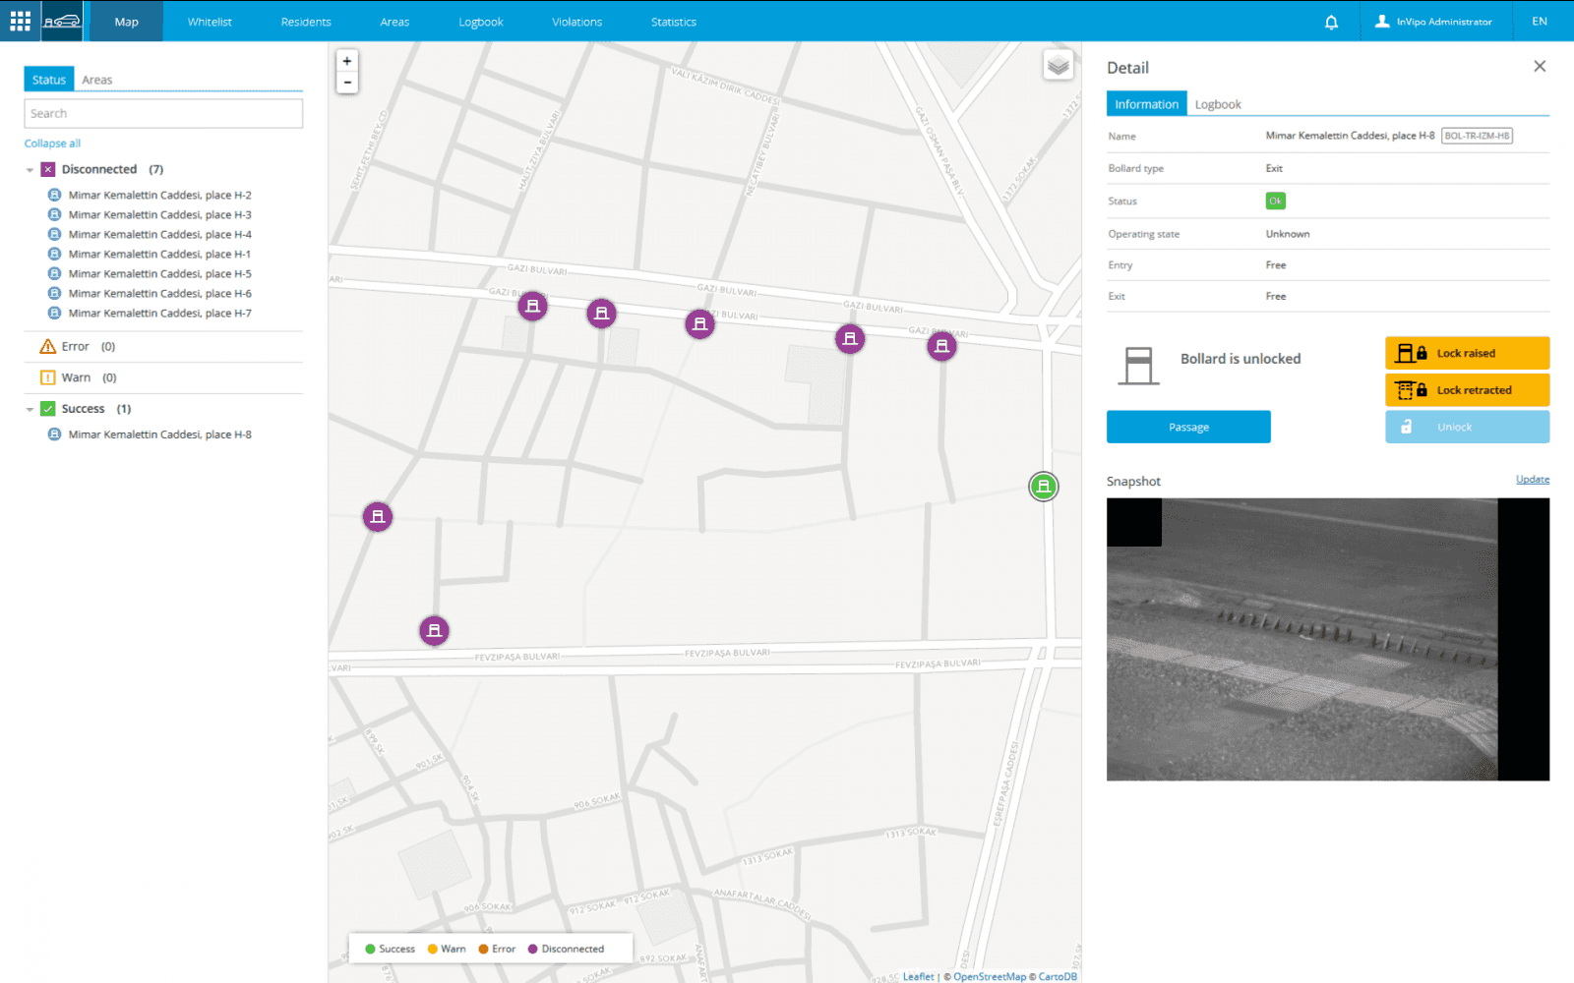Click the InVipo Administrator profile icon
This screenshot has height=983, width=1574.
(x=1380, y=21)
